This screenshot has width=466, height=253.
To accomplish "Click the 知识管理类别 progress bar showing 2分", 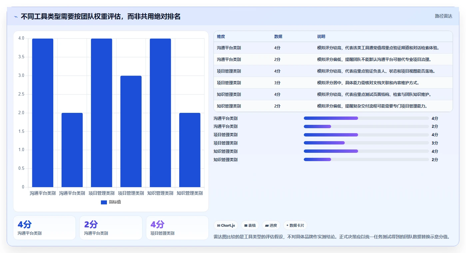I will (366, 160).
